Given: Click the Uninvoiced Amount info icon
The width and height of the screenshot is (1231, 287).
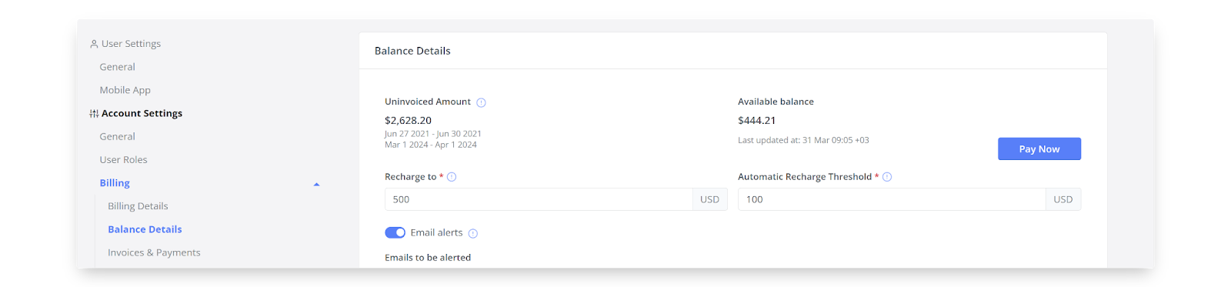Looking at the screenshot, I should coord(481,102).
